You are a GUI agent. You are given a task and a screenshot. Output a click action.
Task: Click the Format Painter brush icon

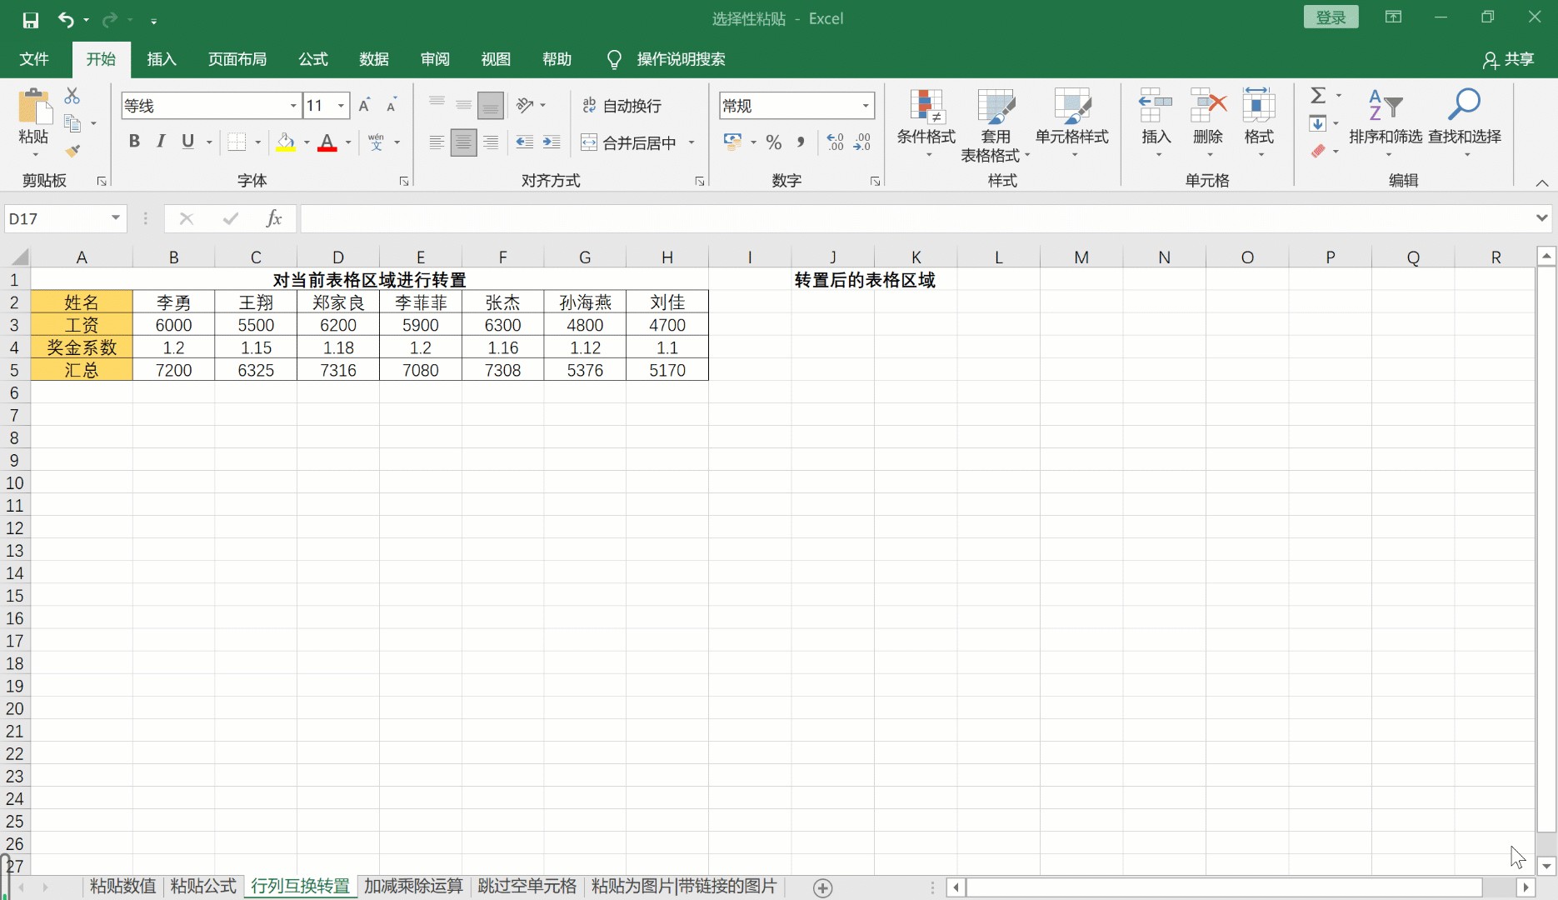click(72, 151)
